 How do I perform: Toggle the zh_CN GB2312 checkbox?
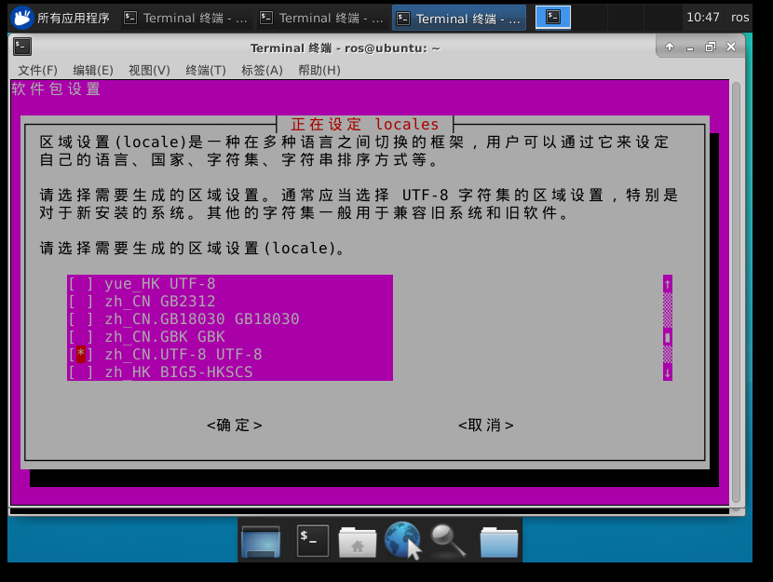point(81,302)
